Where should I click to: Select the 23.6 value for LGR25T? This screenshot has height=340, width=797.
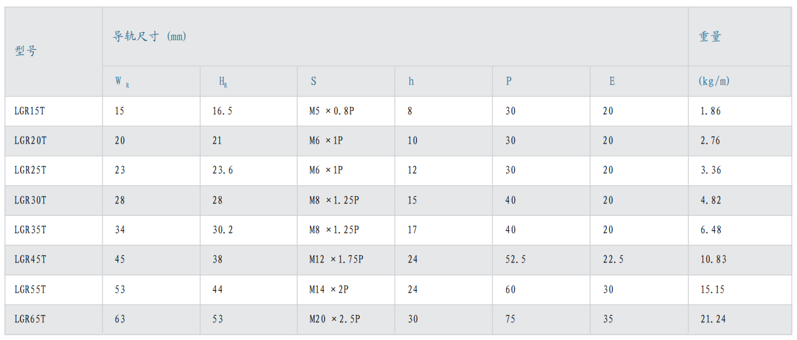(222, 170)
